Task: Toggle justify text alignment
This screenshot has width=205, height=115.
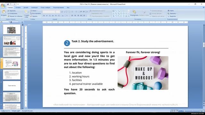Action: tap(81, 16)
